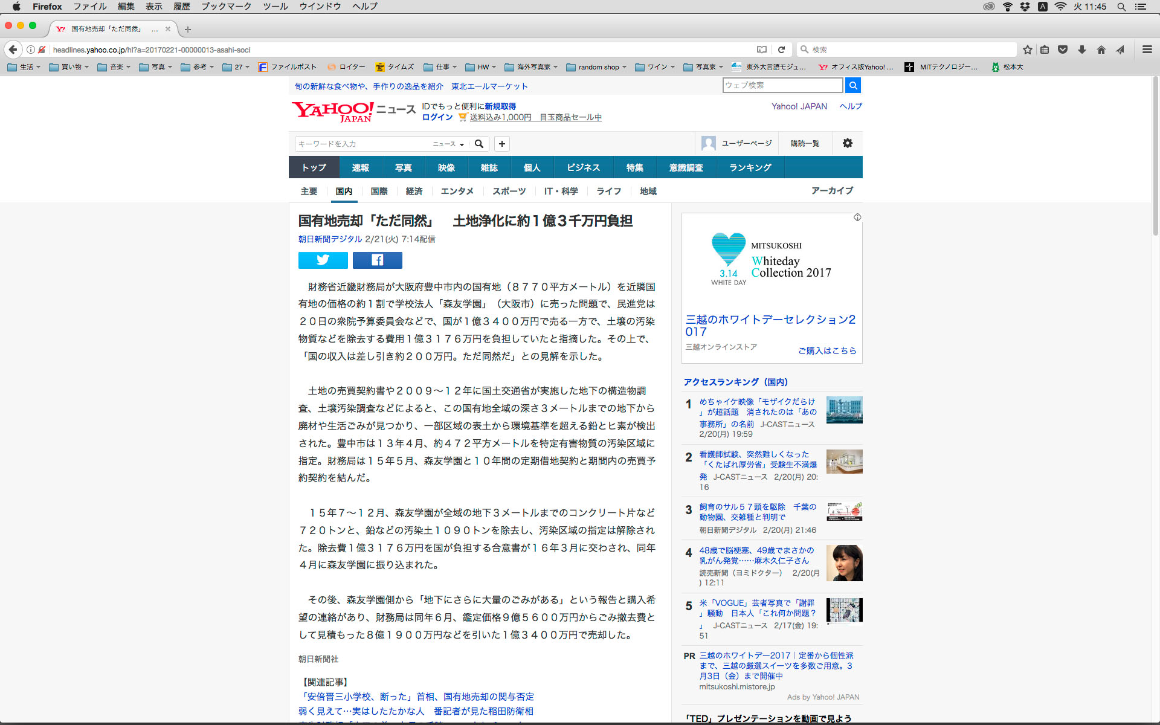The image size is (1160, 725).
Task: Expand the ニュース search category dropdown
Action: [448, 144]
